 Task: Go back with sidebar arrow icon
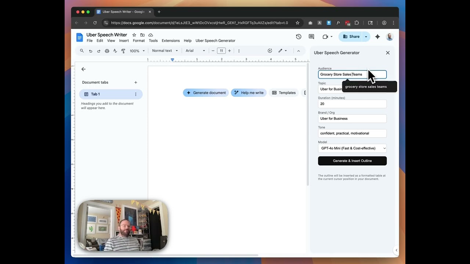pyautogui.click(x=83, y=69)
